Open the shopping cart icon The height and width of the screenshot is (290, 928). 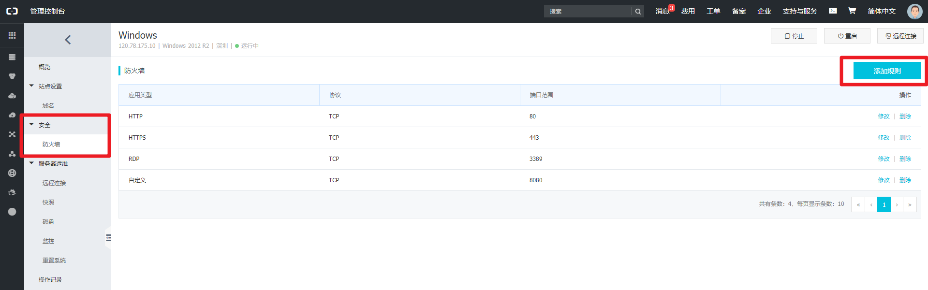point(852,11)
